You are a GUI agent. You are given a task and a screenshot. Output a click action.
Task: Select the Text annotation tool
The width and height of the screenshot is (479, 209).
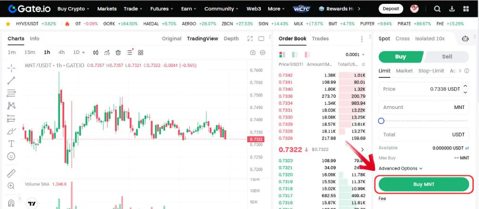click(x=11, y=143)
